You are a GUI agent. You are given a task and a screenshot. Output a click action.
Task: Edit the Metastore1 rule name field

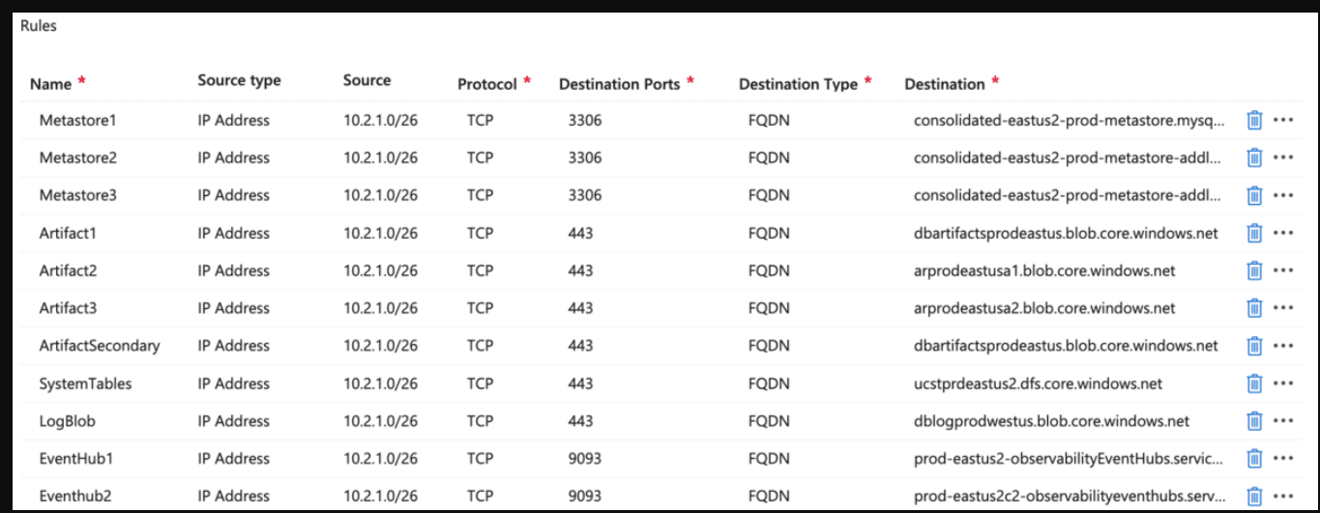(77, 121)
